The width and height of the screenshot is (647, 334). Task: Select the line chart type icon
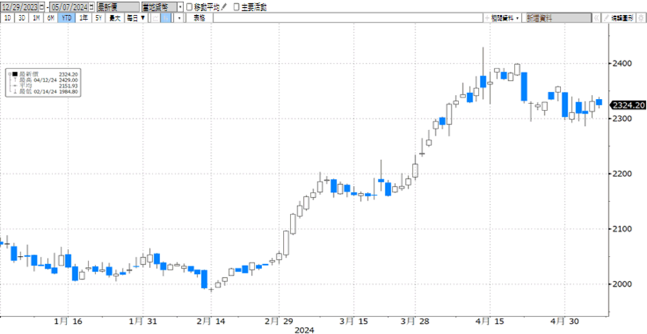click(156, 18)
